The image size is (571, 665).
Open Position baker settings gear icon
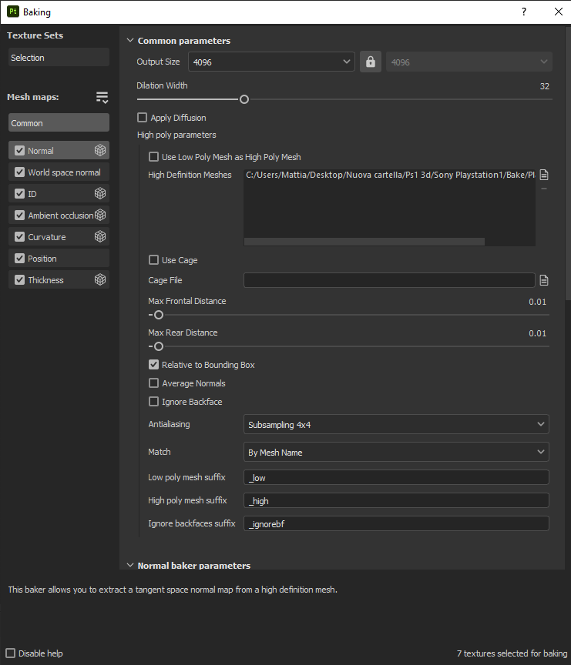[101, 258]
